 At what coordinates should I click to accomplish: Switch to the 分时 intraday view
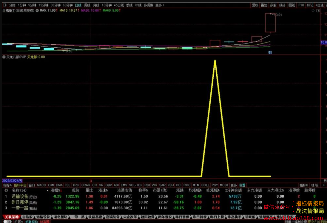pyautogui.click(x=12, y=5)
